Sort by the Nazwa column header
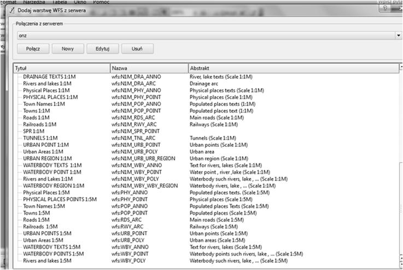 (149, 68)
